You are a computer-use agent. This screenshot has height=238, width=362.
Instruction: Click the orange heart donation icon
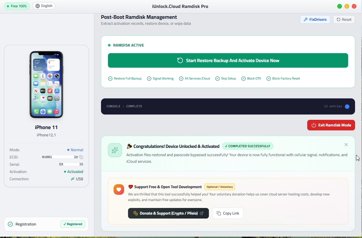point(119,189)
